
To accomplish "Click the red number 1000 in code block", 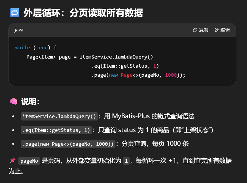I will 171,75.
